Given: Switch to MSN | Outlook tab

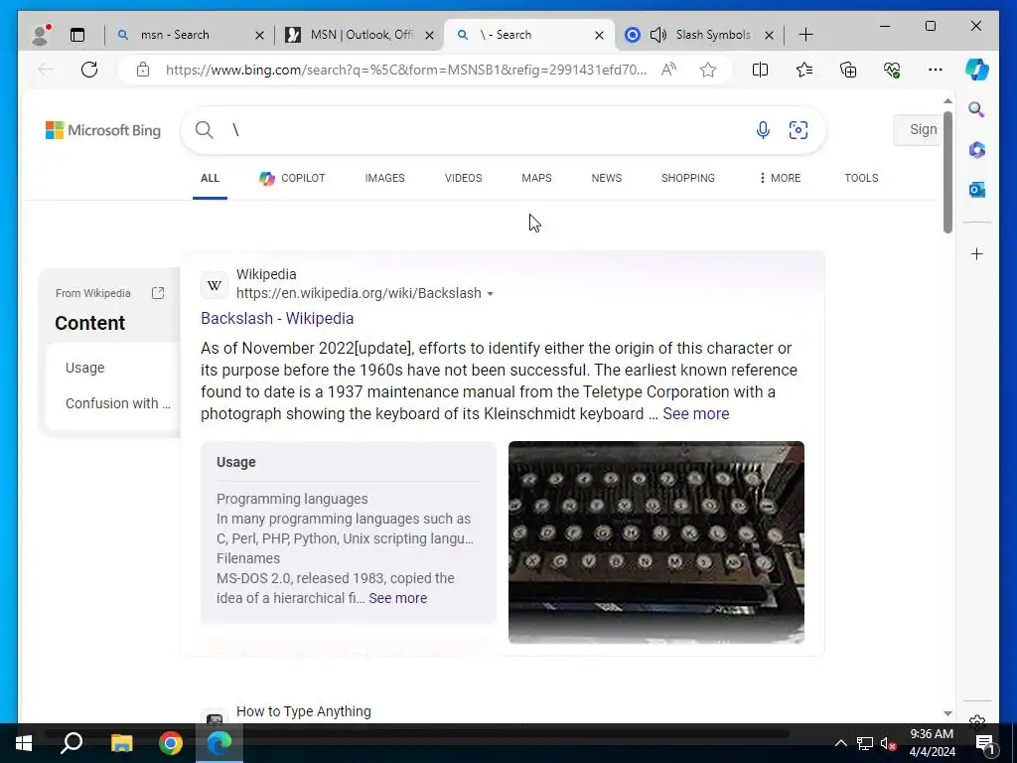Looking at the screenshot, I should [360, 35].
